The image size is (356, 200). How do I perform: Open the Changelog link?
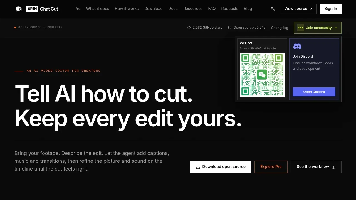tap(280, 28)
